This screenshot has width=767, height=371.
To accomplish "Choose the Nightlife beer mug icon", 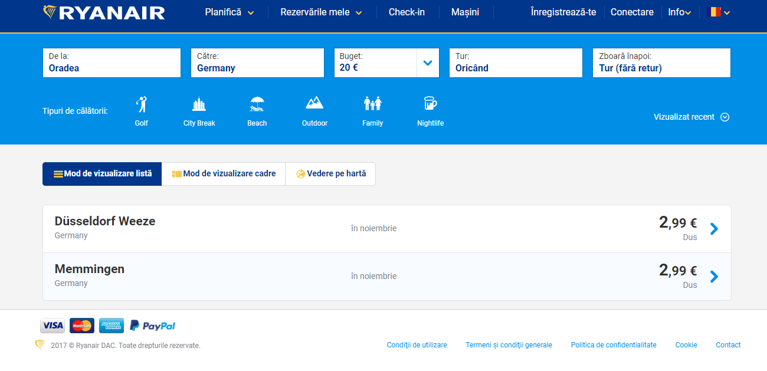I will (x=430, y=104).
